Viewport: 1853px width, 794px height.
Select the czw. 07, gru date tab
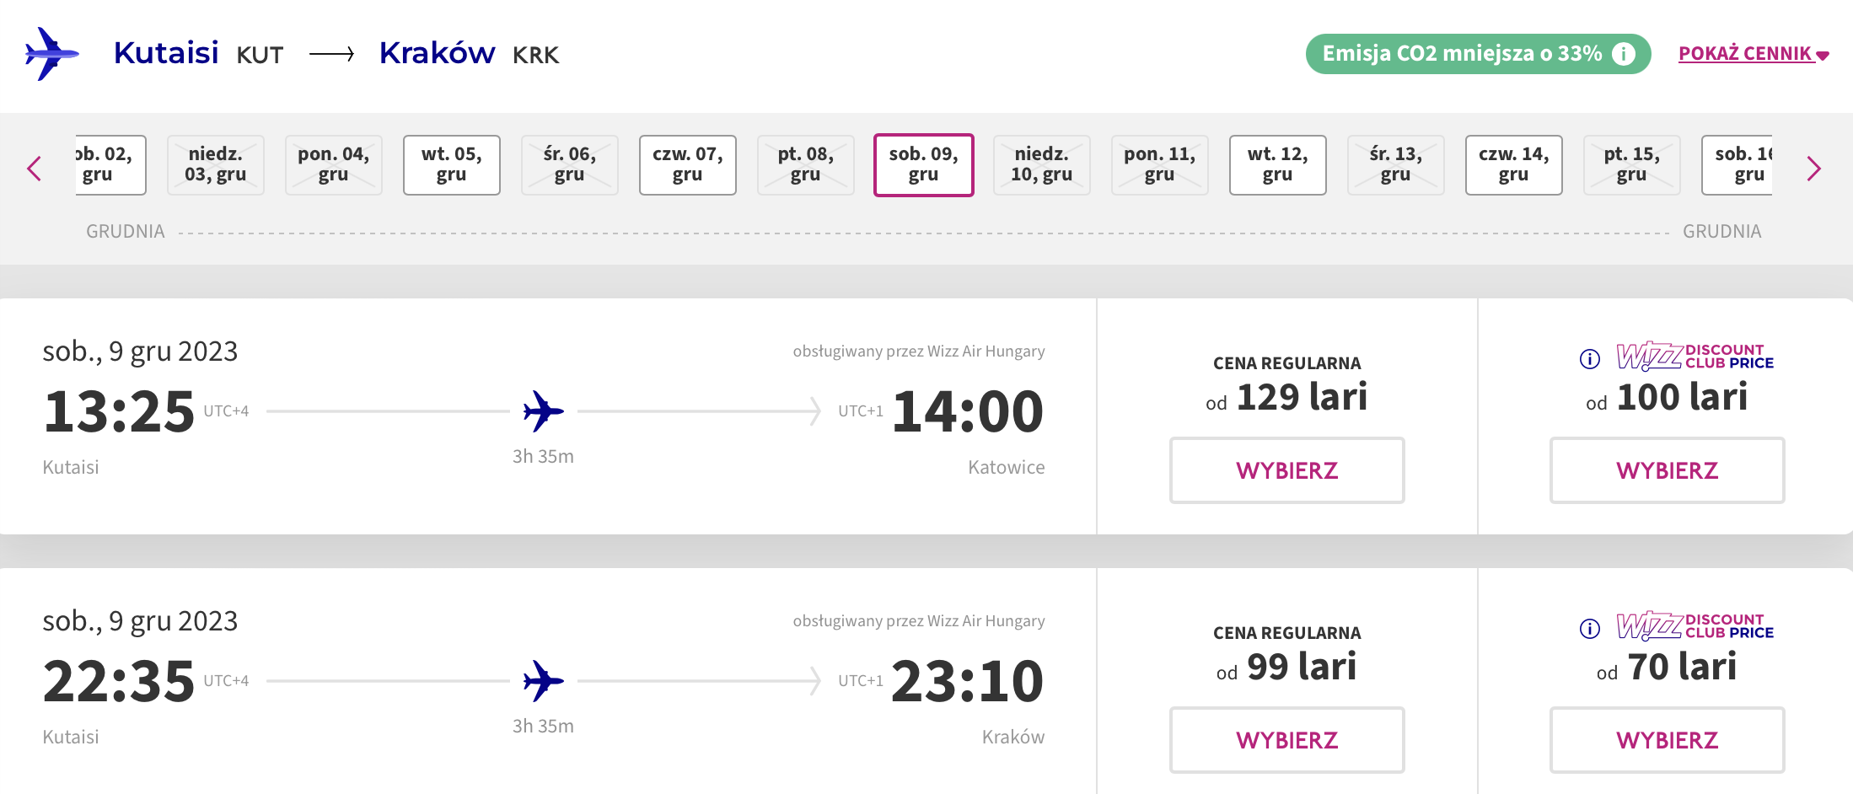[688, 165]
